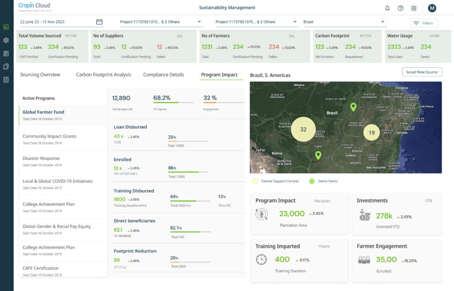Click the 19 cluster marker on map
This screenshot has width=454, height=291.
tap(372, 132)
